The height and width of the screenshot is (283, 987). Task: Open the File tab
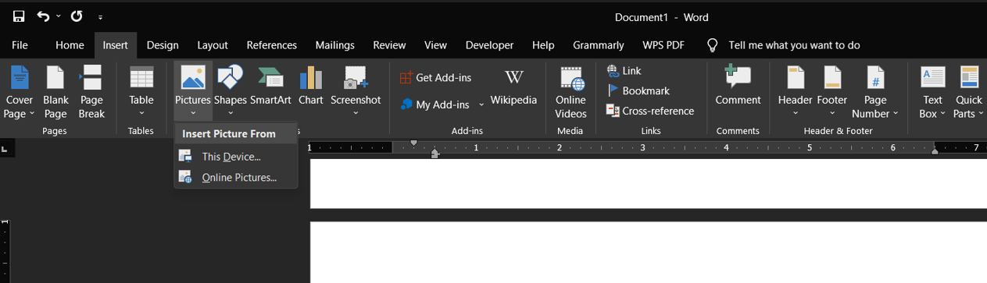pos(20,45)
